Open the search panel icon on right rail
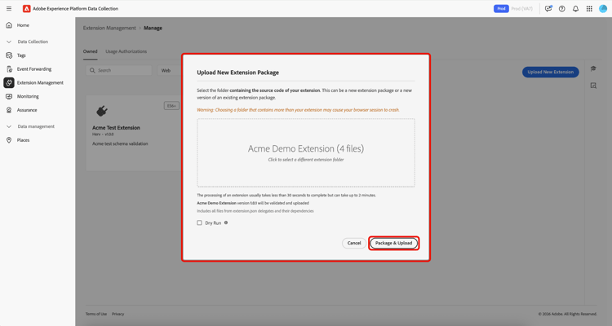This screenshot has height=326, width=612. pos(593,86)
